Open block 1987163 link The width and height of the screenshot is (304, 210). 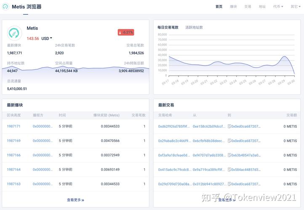pyautogui.click(x=13, y=184)
